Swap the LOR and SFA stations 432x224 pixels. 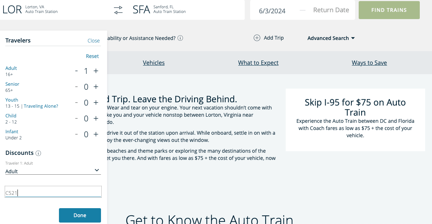click(118, 10)
